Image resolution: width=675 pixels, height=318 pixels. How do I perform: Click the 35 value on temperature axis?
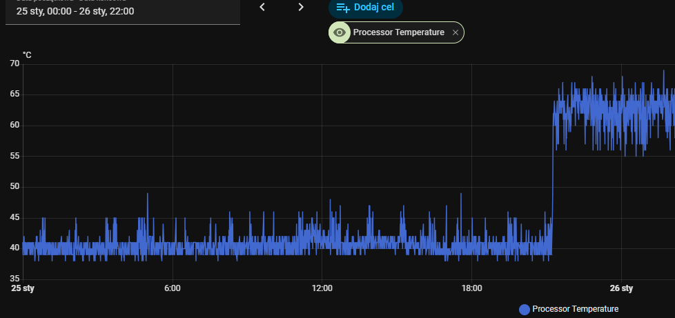pos(14,279)
